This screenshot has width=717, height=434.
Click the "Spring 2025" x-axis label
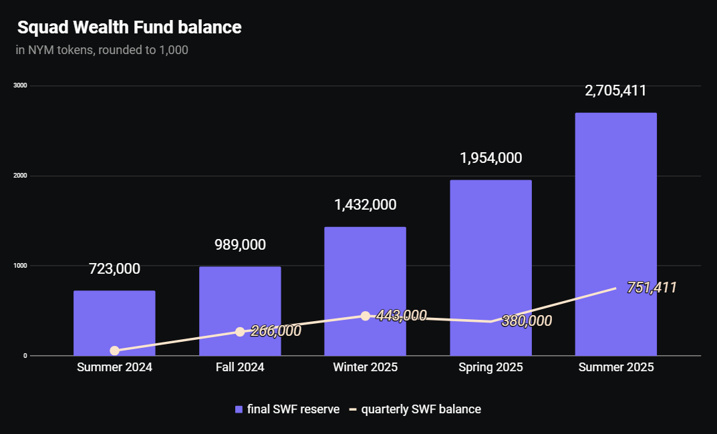490,367
